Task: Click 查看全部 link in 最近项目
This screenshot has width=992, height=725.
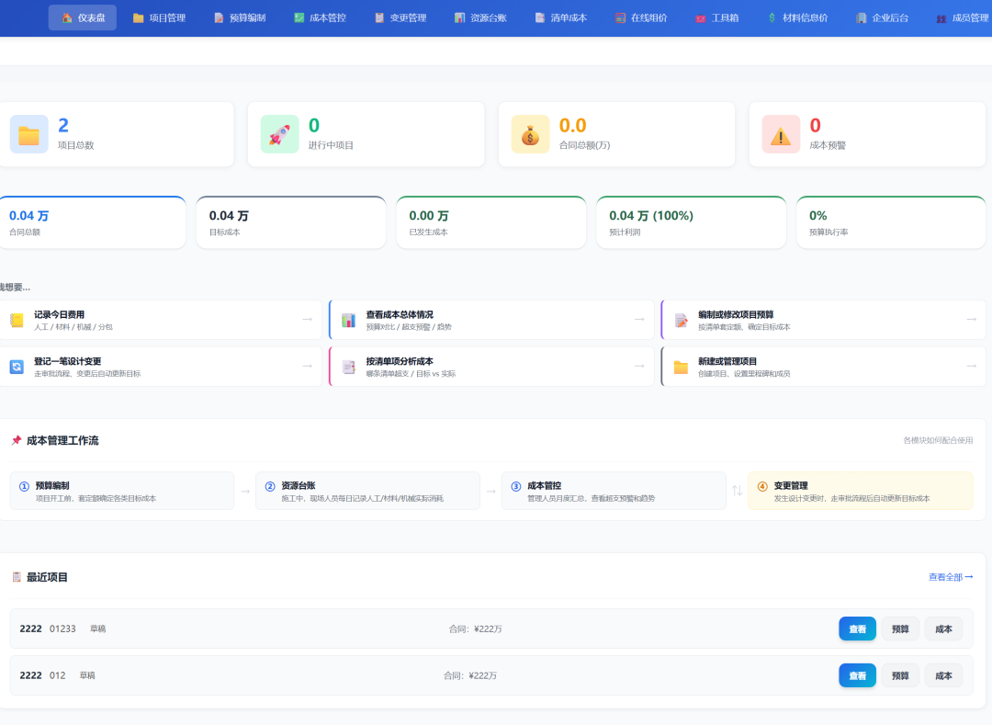Action: 950,577
